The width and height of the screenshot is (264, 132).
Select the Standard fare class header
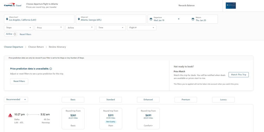tap(111, 100)
